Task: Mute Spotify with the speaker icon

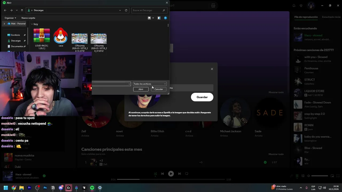Action: 308,176
